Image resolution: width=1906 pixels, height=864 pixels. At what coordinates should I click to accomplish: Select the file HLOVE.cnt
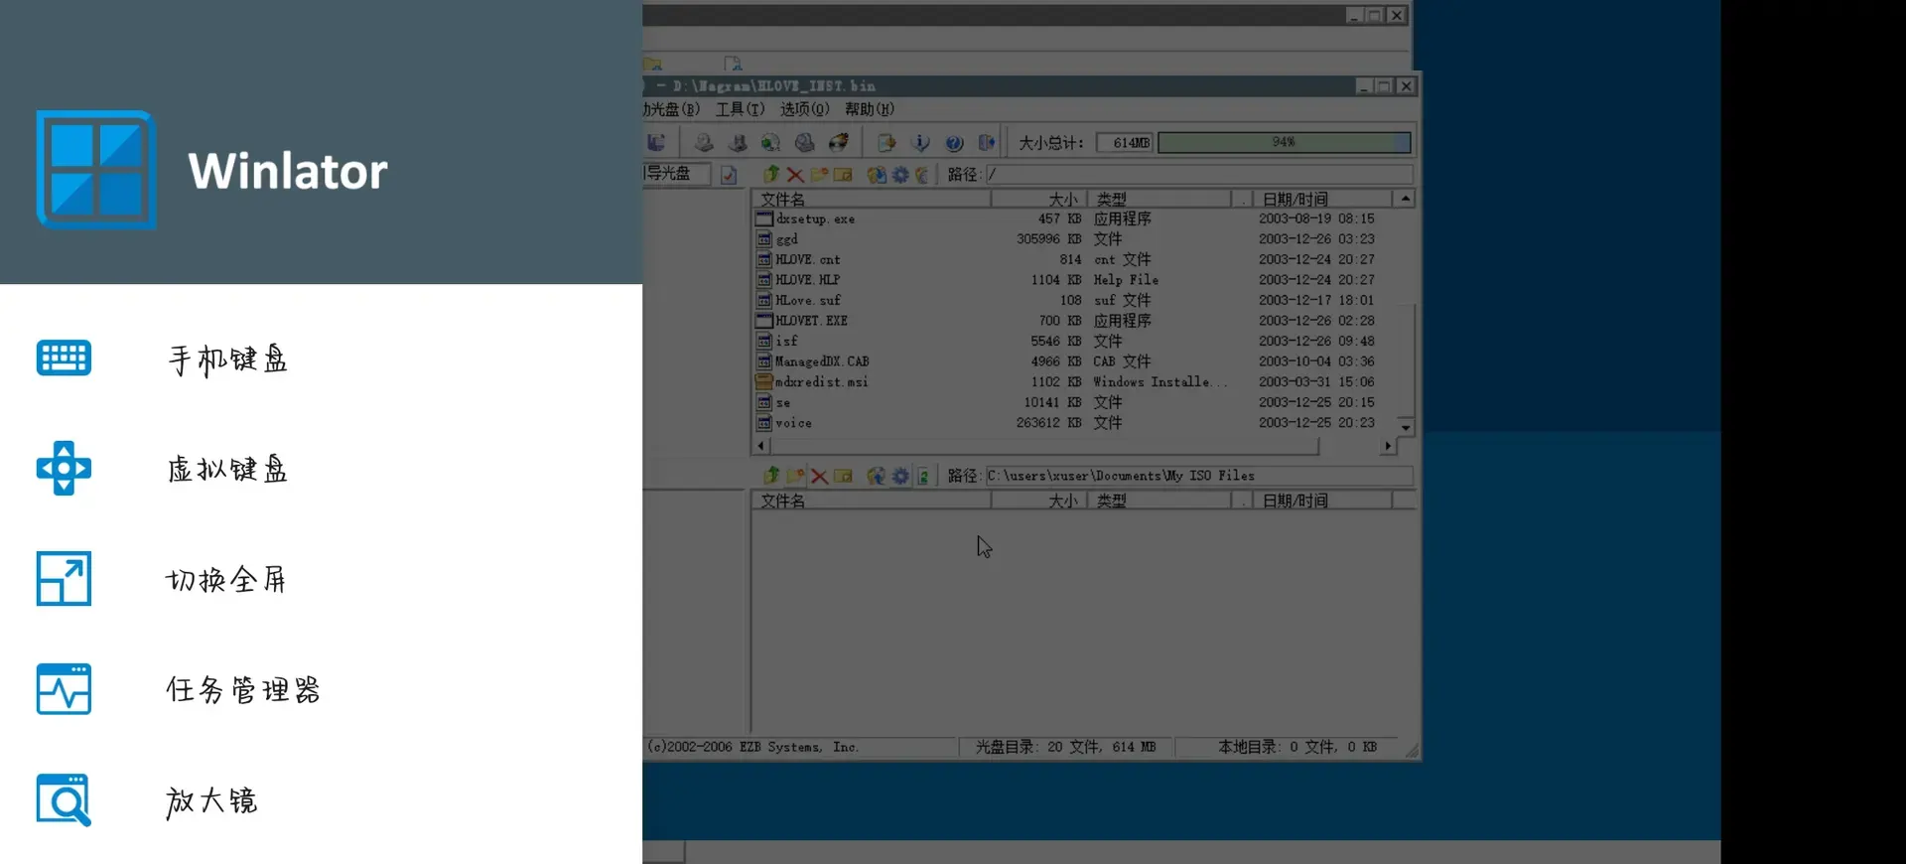pos(807,260)
